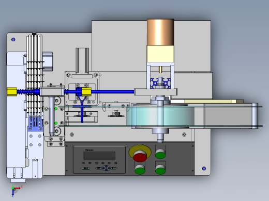This screenshot has height=201, width=269.
Task: Select the gray slider block on blue rod
Action: [x=52, y=92]
